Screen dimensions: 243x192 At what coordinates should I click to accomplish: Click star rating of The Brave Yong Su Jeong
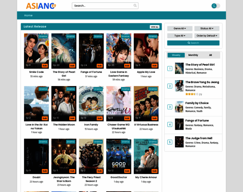[192, 94]
